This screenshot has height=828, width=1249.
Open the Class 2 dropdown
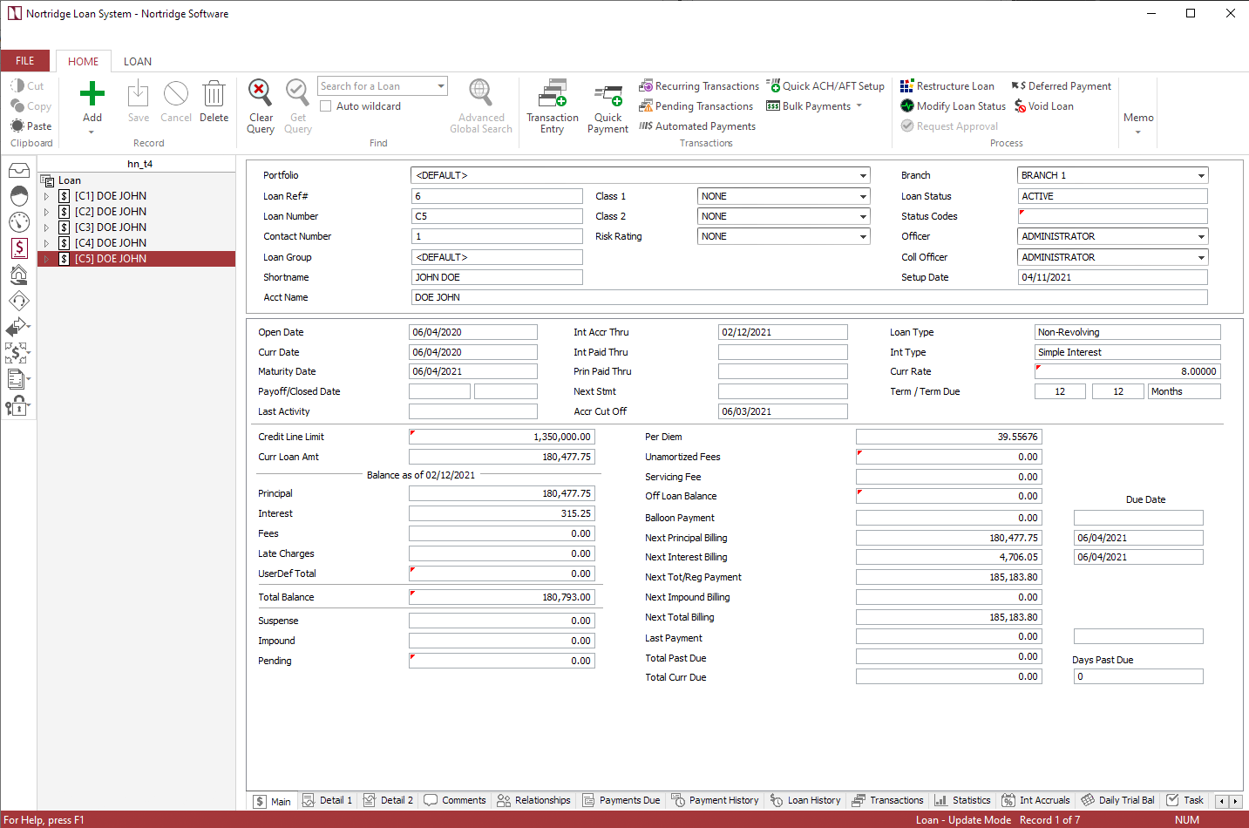[863, 217]
